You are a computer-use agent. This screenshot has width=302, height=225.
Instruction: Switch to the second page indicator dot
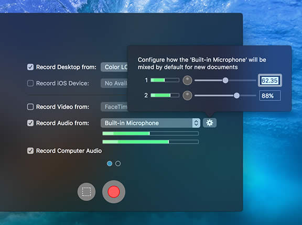click(118, 163)
